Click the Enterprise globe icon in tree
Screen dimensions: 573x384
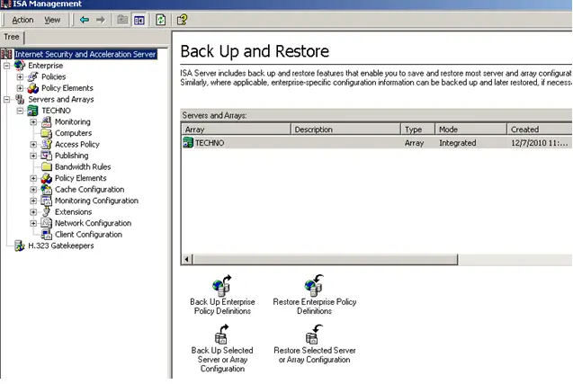(20, 66)
